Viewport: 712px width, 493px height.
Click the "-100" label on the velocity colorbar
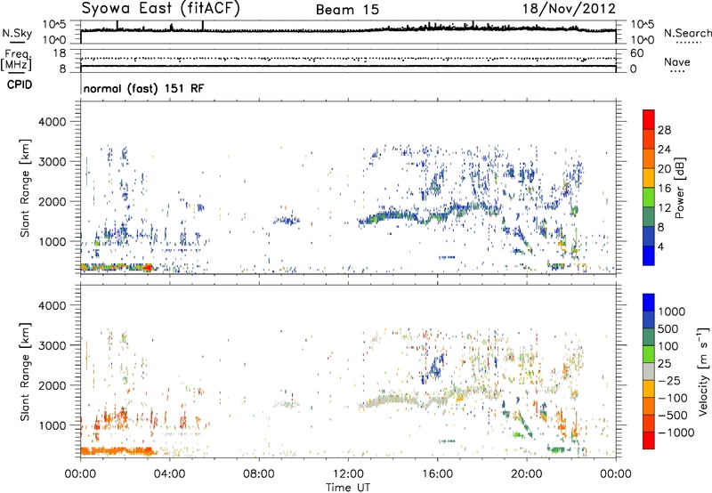point(673,398)
